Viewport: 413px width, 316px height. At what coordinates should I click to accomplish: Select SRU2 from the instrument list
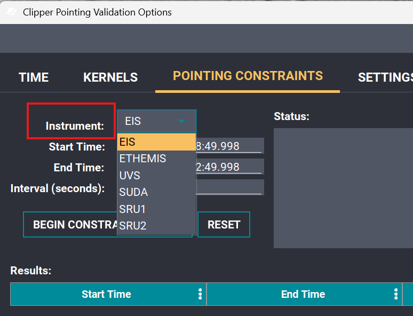[156, 226]
